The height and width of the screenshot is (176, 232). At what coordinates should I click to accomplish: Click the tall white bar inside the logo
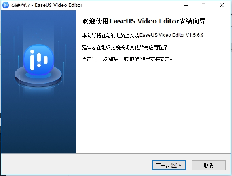tap(32, 60)
